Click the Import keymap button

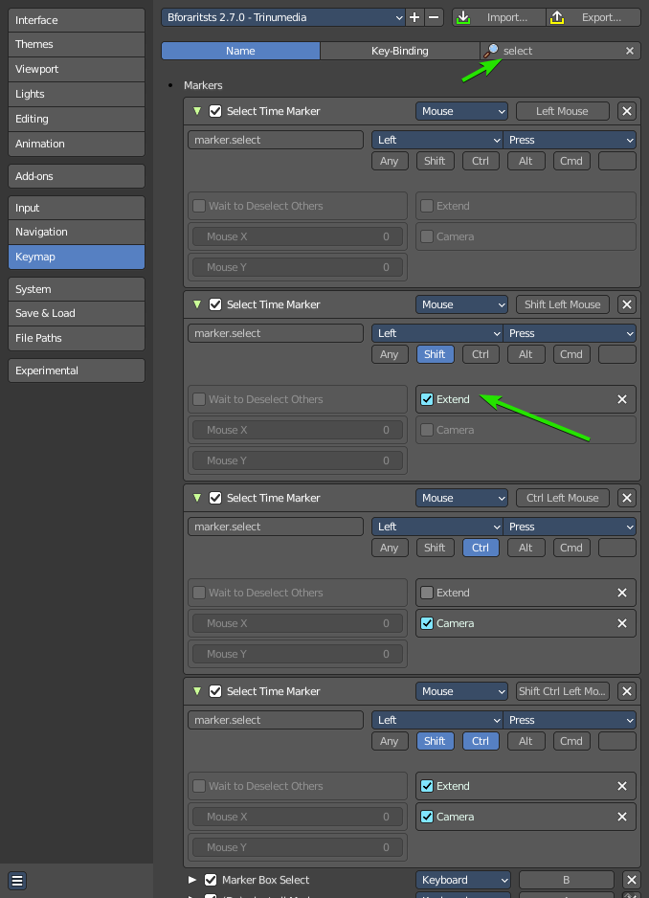[499, 17]
